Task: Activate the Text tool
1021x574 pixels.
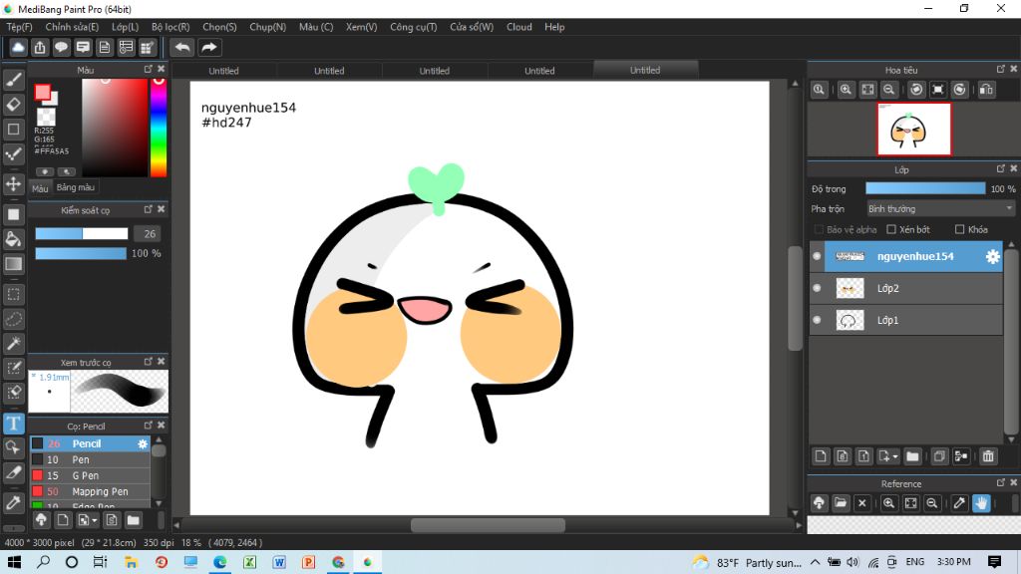Action: tap(14, 424)
